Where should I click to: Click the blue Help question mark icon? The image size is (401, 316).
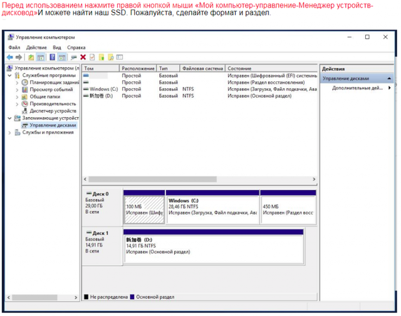point(53,57)
